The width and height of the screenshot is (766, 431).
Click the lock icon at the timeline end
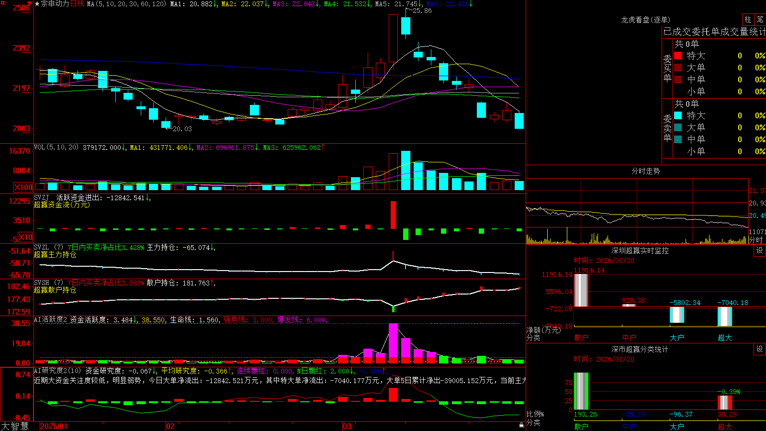[521, 425]
